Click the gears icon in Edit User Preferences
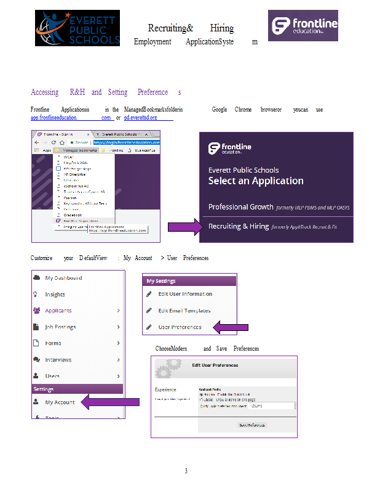Screen dimensions: 380x493 coord(168,369)
